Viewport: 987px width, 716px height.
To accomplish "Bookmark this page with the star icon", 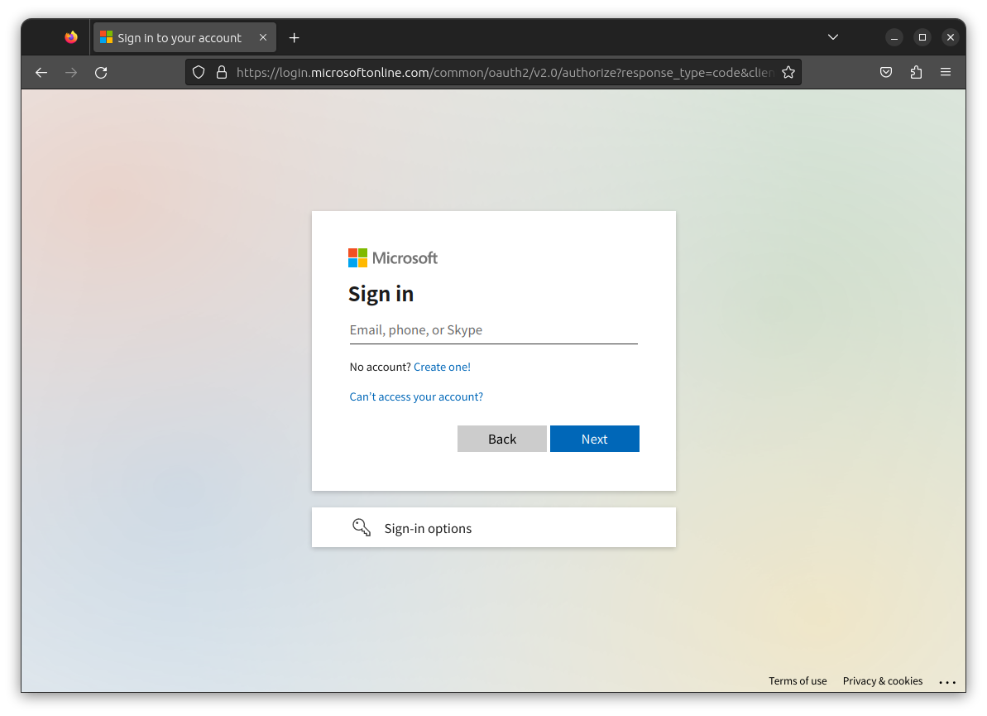I will (788, 72).
